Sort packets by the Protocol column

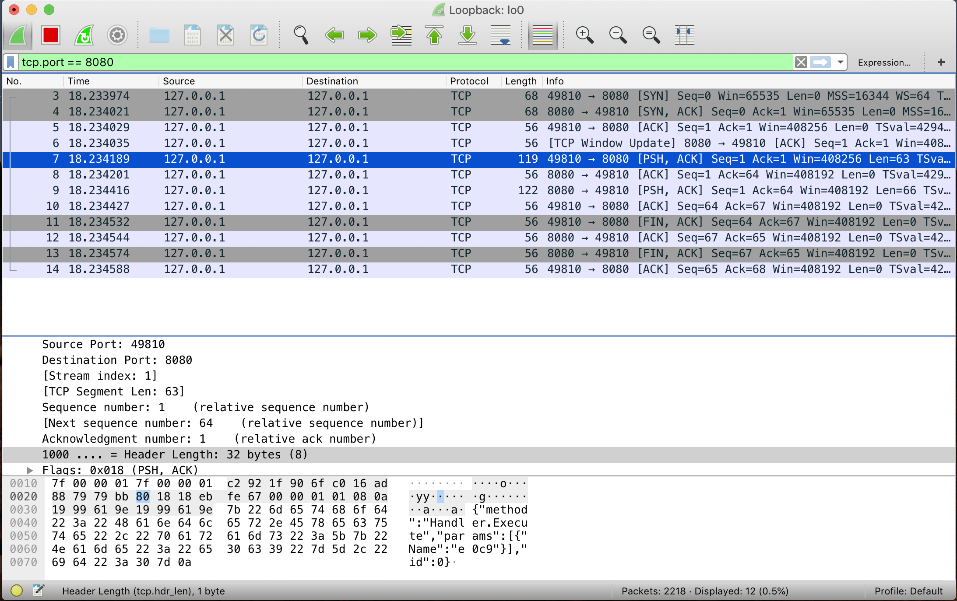point(468,81)
